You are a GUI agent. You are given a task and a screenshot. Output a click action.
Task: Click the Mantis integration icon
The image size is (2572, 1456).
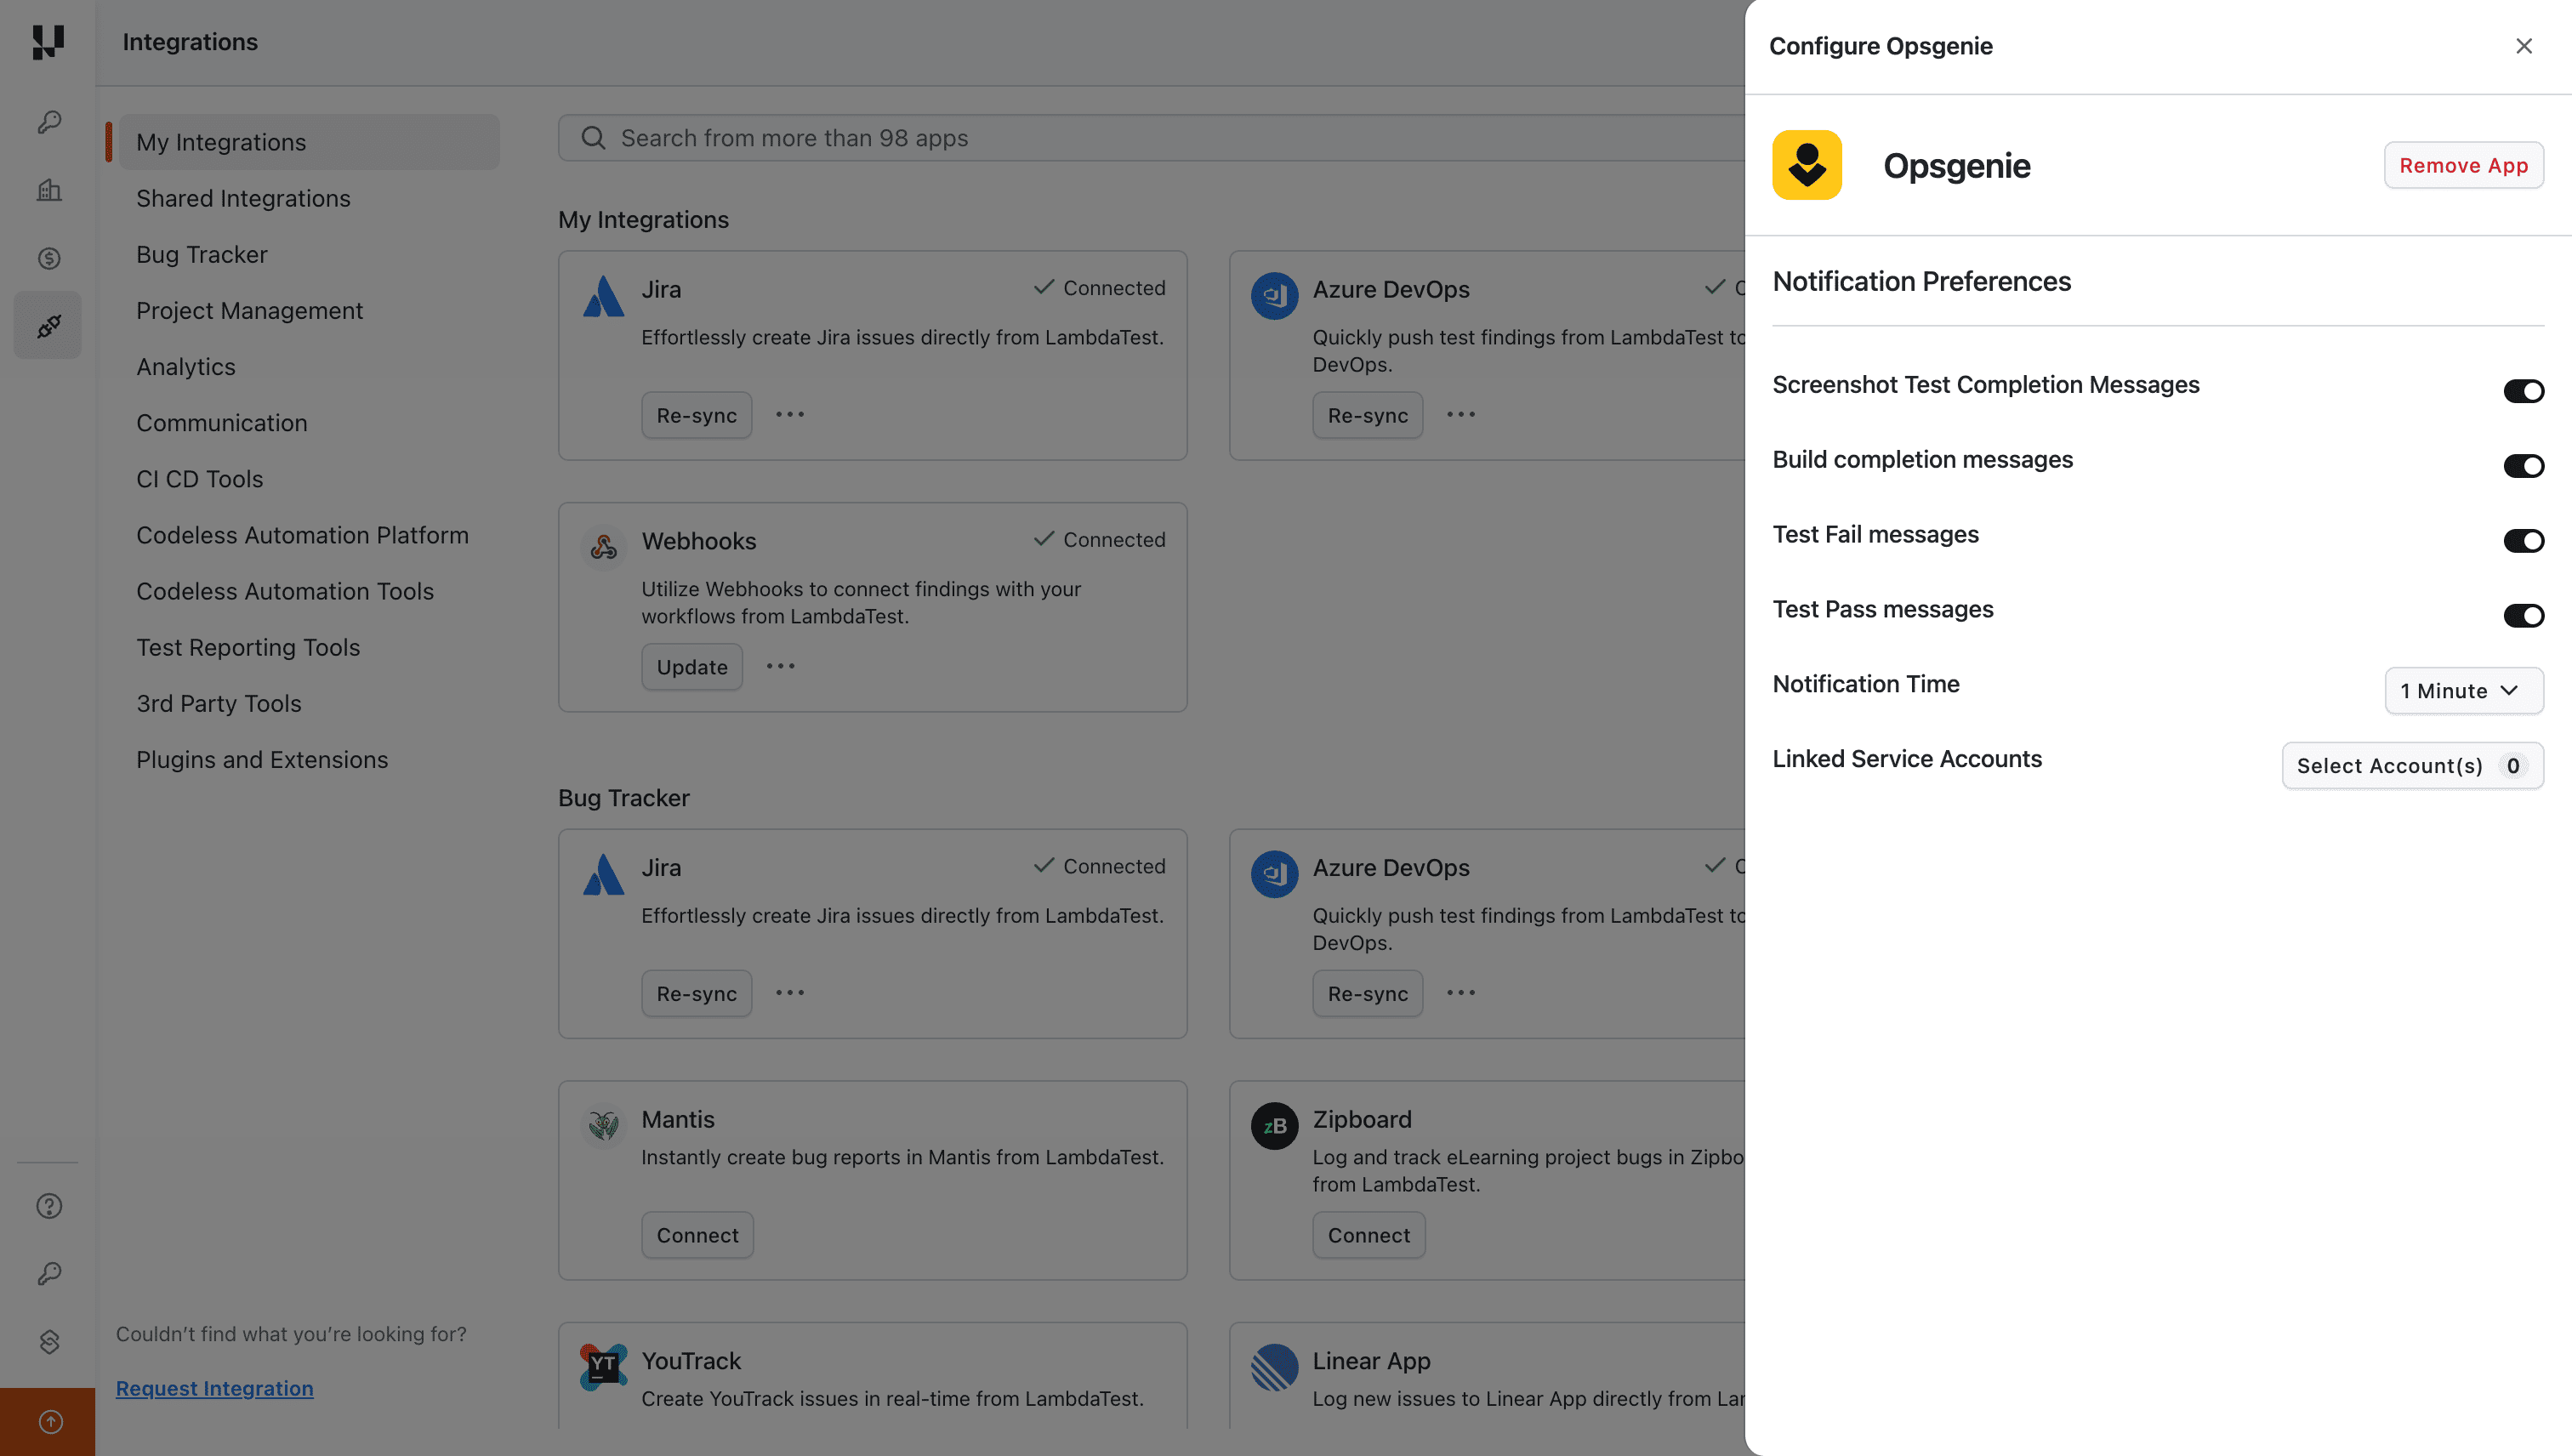(x=603, y=1125)
